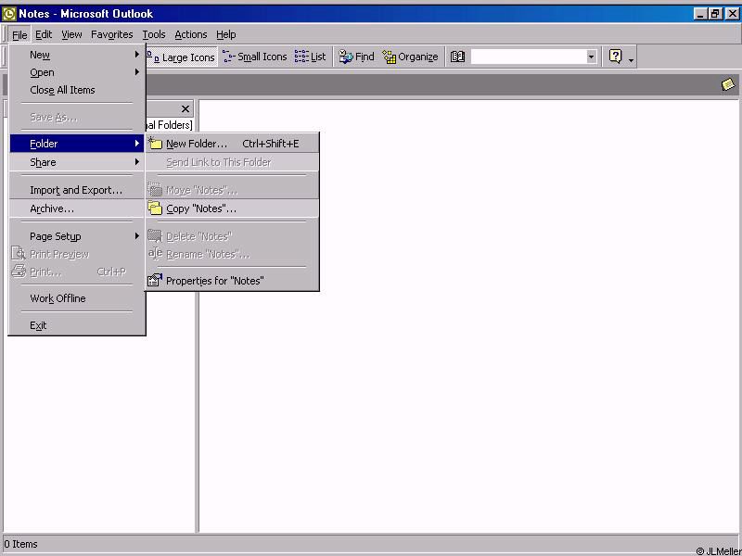Select Properties for "Notes"
This screenshot has width=742, height=556.
pos(232,281)
